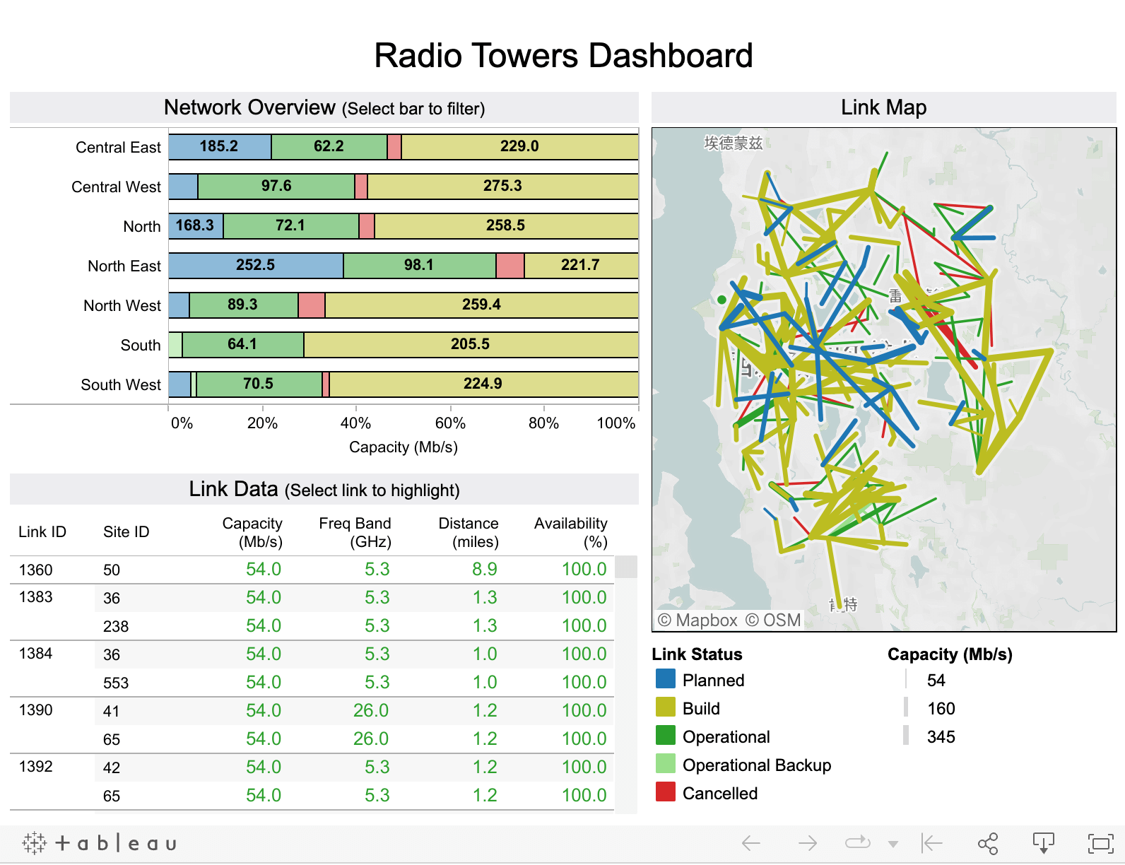Image resolution: width=1125 pixels, height=865 pixels.
Task: Click the Central East row label
Action: coord(118,147)
